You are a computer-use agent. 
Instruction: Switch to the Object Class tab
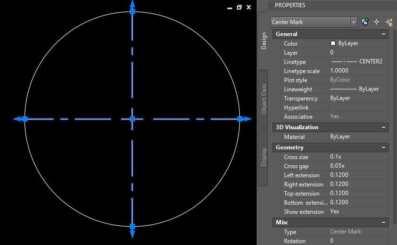coord(263,98)
